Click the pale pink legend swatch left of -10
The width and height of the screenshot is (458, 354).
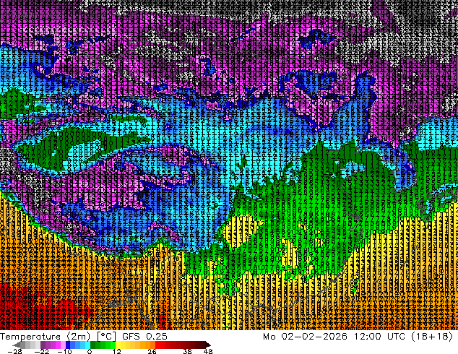coord(63,345)
